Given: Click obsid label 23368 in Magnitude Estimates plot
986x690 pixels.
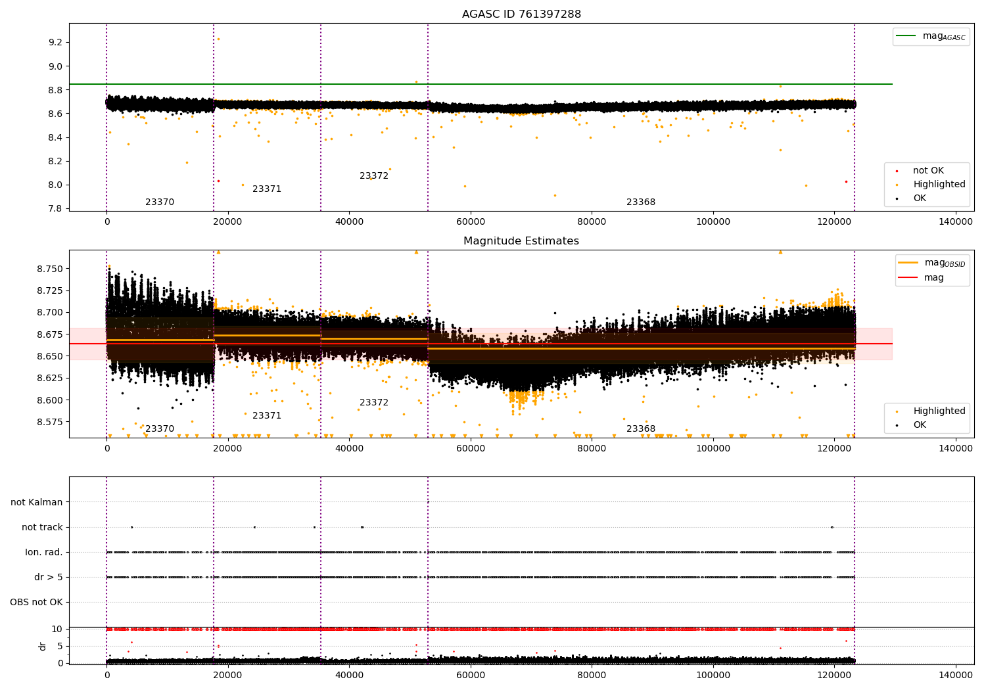Looking at the screenshot, I should coord(641,429).
